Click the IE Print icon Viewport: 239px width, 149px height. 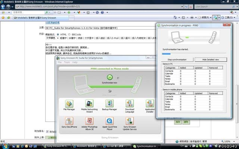[192, 18]
